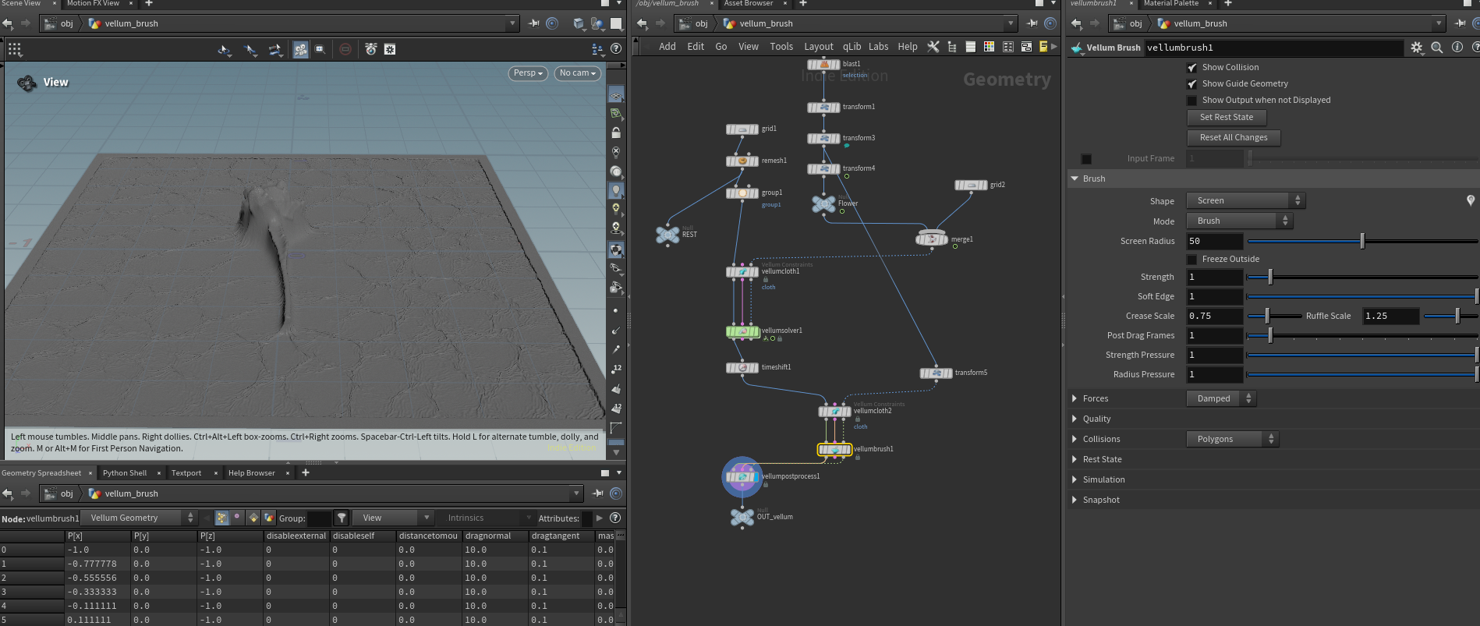
Task: Click the vellumpostprocess1 node icon
Action: [742, 476]
